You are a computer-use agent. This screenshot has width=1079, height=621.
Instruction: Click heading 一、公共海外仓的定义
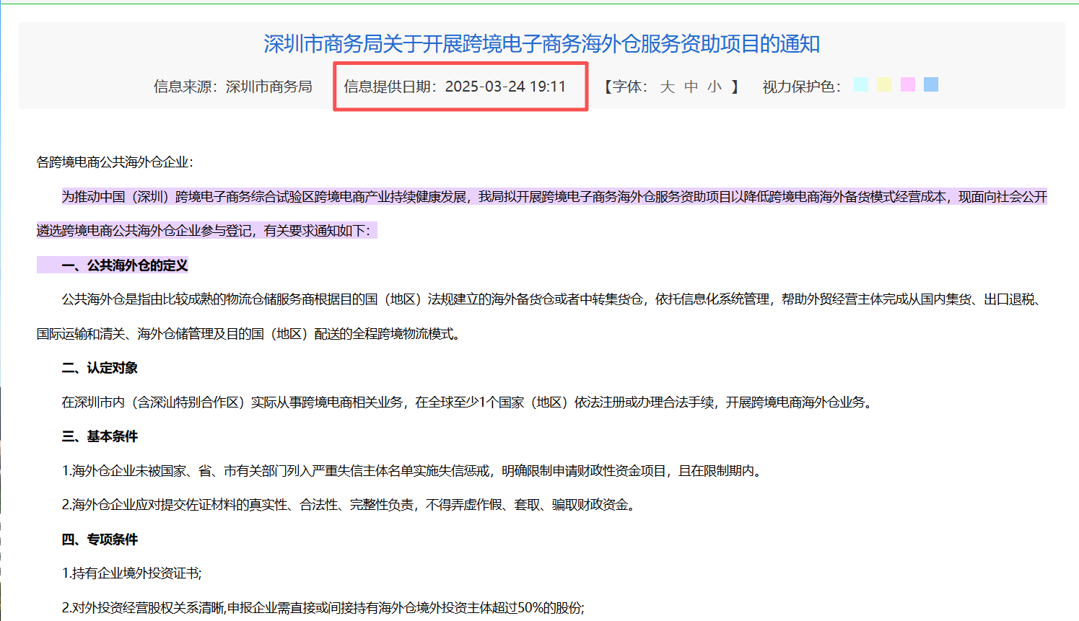click(x=124, y=265)
